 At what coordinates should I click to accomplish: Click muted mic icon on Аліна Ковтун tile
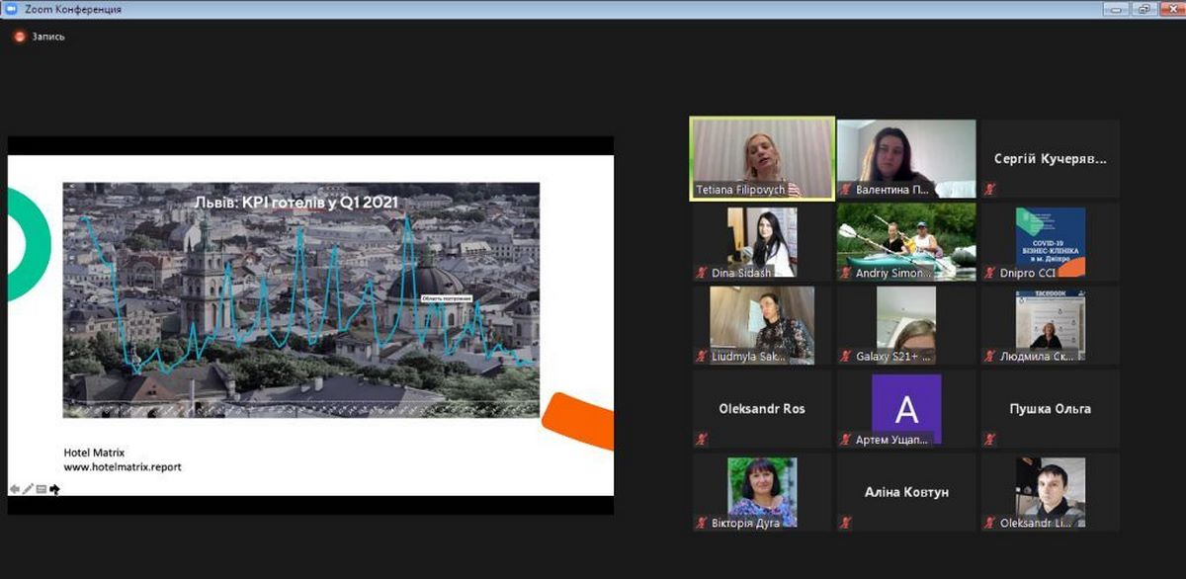pos(846,522)
